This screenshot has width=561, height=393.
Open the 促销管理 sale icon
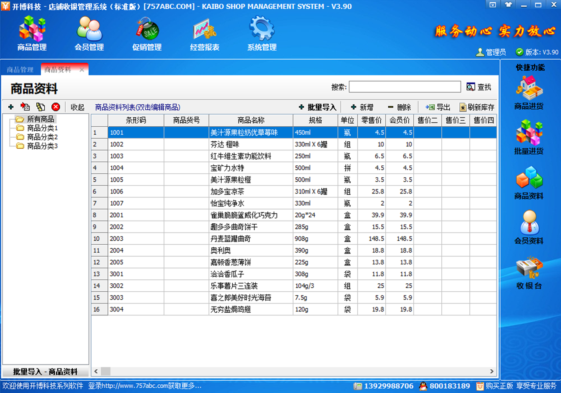click(x=146, y=33)
